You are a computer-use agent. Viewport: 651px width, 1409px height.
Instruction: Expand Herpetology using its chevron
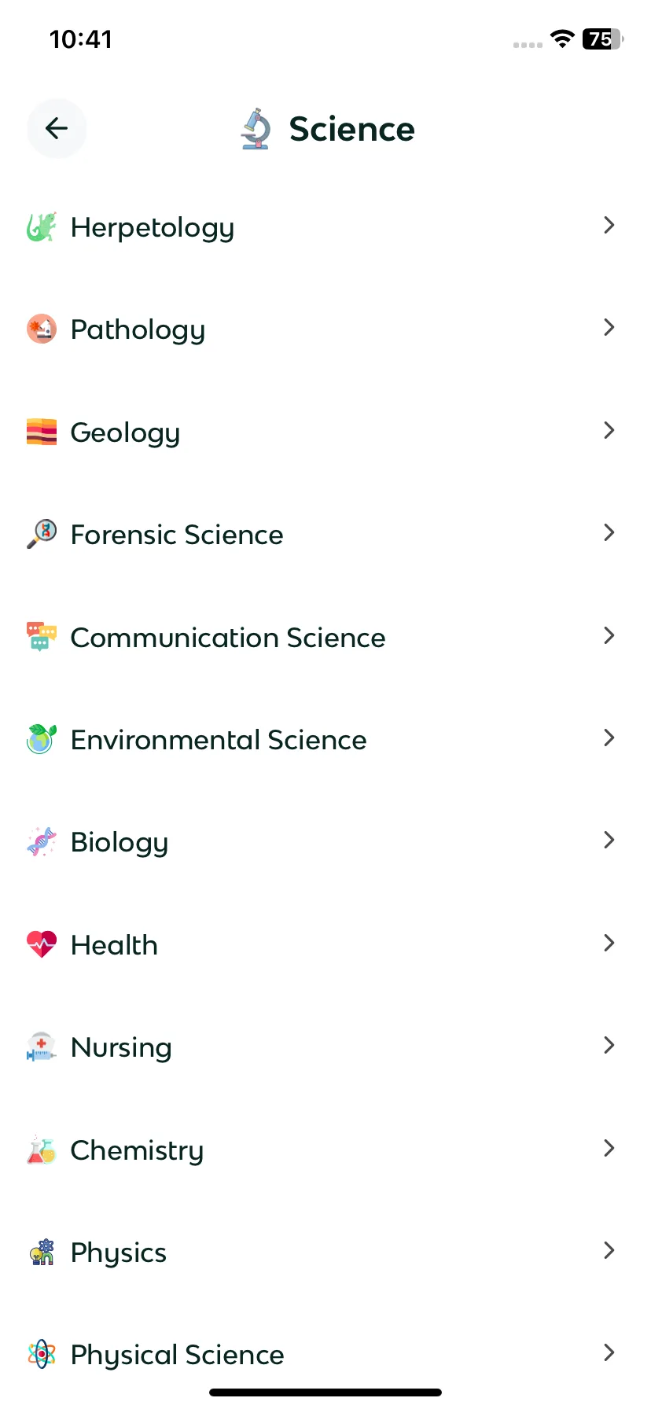(x=609, y=226)
